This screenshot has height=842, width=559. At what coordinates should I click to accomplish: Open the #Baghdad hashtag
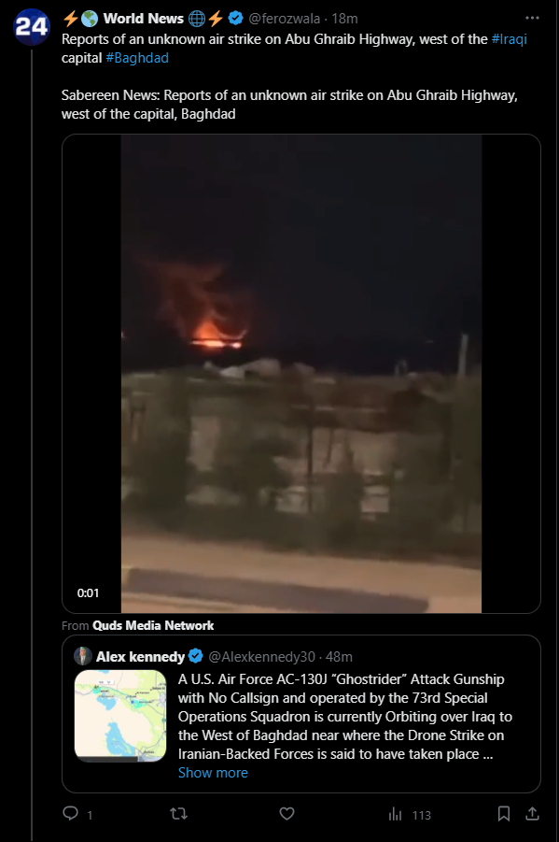tap(137, 58)
